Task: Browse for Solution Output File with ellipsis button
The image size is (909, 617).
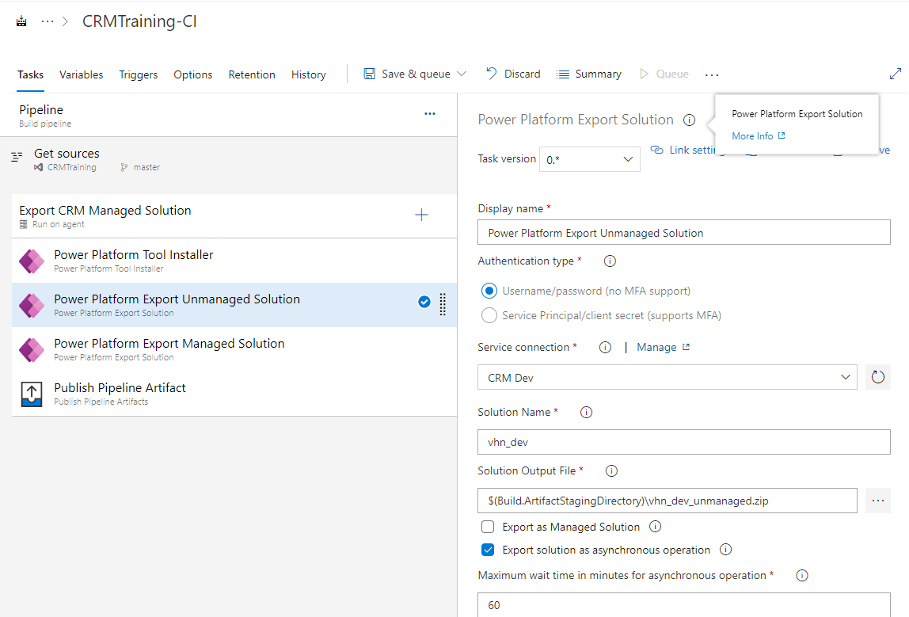Action: pyautogui.click(x=877, y=501)
